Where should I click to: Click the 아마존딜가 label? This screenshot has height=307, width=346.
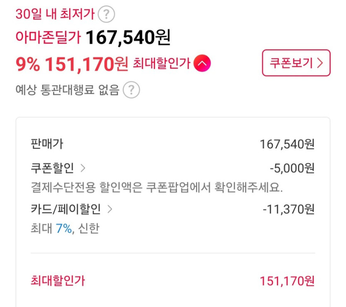coord(48,39)
